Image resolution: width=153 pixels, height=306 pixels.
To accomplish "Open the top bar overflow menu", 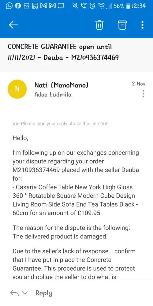I will click(x=143, y=25).
